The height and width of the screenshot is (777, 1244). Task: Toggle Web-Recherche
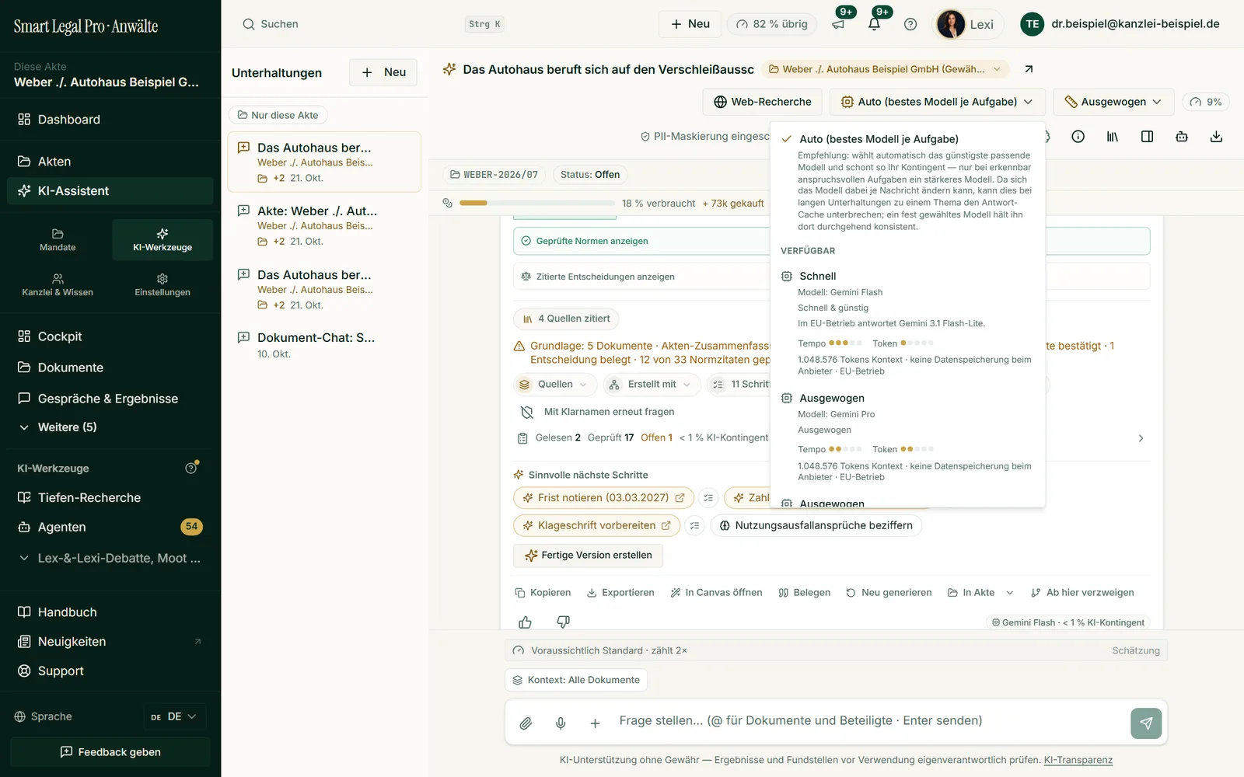pyautogui.click(x=762, y=102)
